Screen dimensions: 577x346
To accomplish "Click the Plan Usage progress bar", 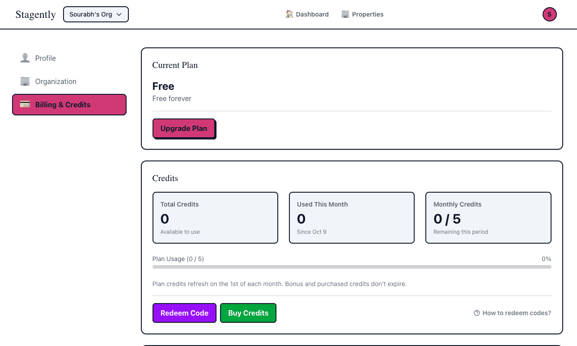I will 352,267.
